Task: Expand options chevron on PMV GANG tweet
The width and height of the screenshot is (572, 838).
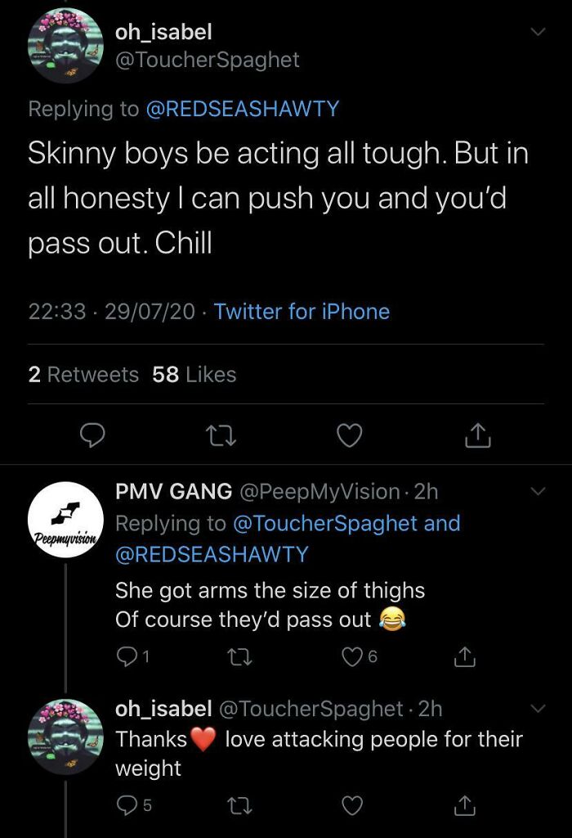Action: pyautogui.click(x=538, y=491)
